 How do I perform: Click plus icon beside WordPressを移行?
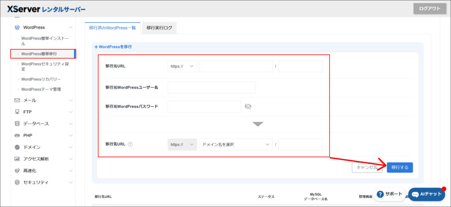pos(96,47)
